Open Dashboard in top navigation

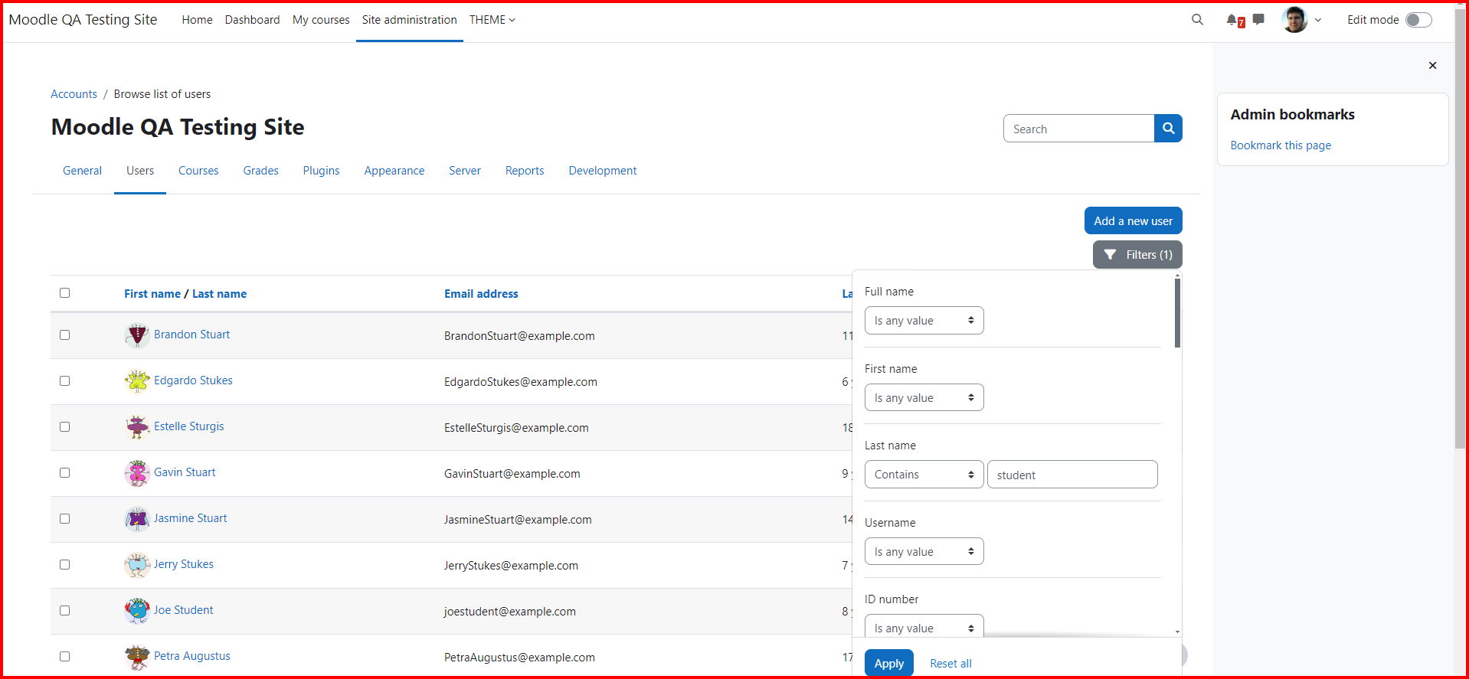point(252,20)
